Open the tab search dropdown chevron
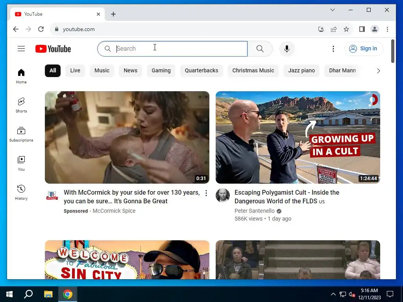 [332, 10]
